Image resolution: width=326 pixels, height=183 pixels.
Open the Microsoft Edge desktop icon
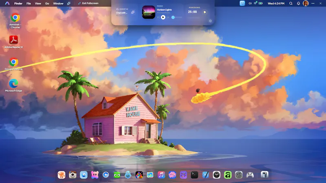pyautogui.click(x=13, y=85)
